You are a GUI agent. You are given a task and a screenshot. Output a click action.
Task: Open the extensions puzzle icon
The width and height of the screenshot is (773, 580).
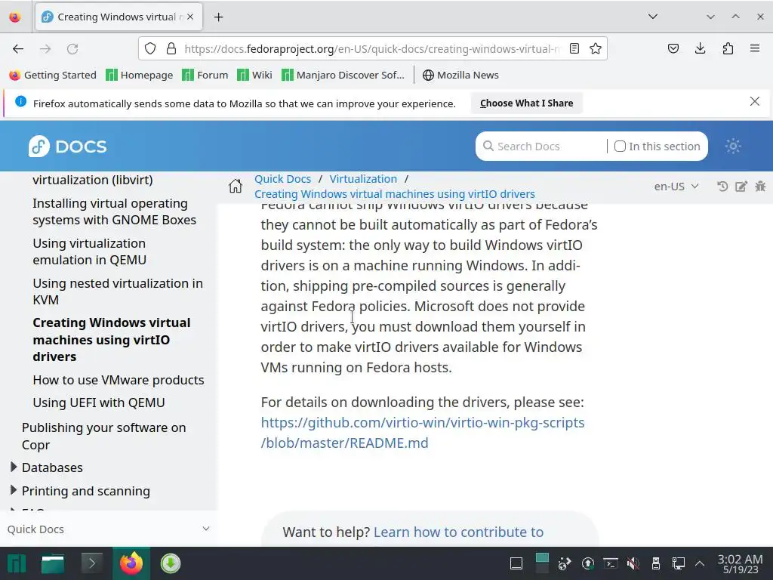728,49
